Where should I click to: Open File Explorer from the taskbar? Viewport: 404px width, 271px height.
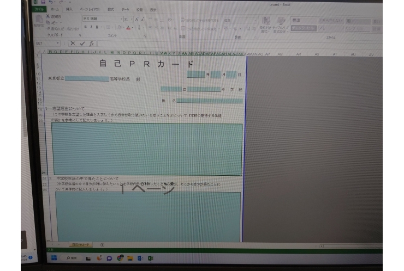tap(130, 258)
